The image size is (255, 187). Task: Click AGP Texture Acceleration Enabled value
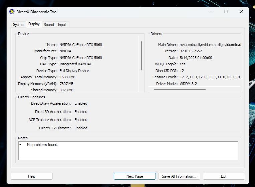(81, 120)
